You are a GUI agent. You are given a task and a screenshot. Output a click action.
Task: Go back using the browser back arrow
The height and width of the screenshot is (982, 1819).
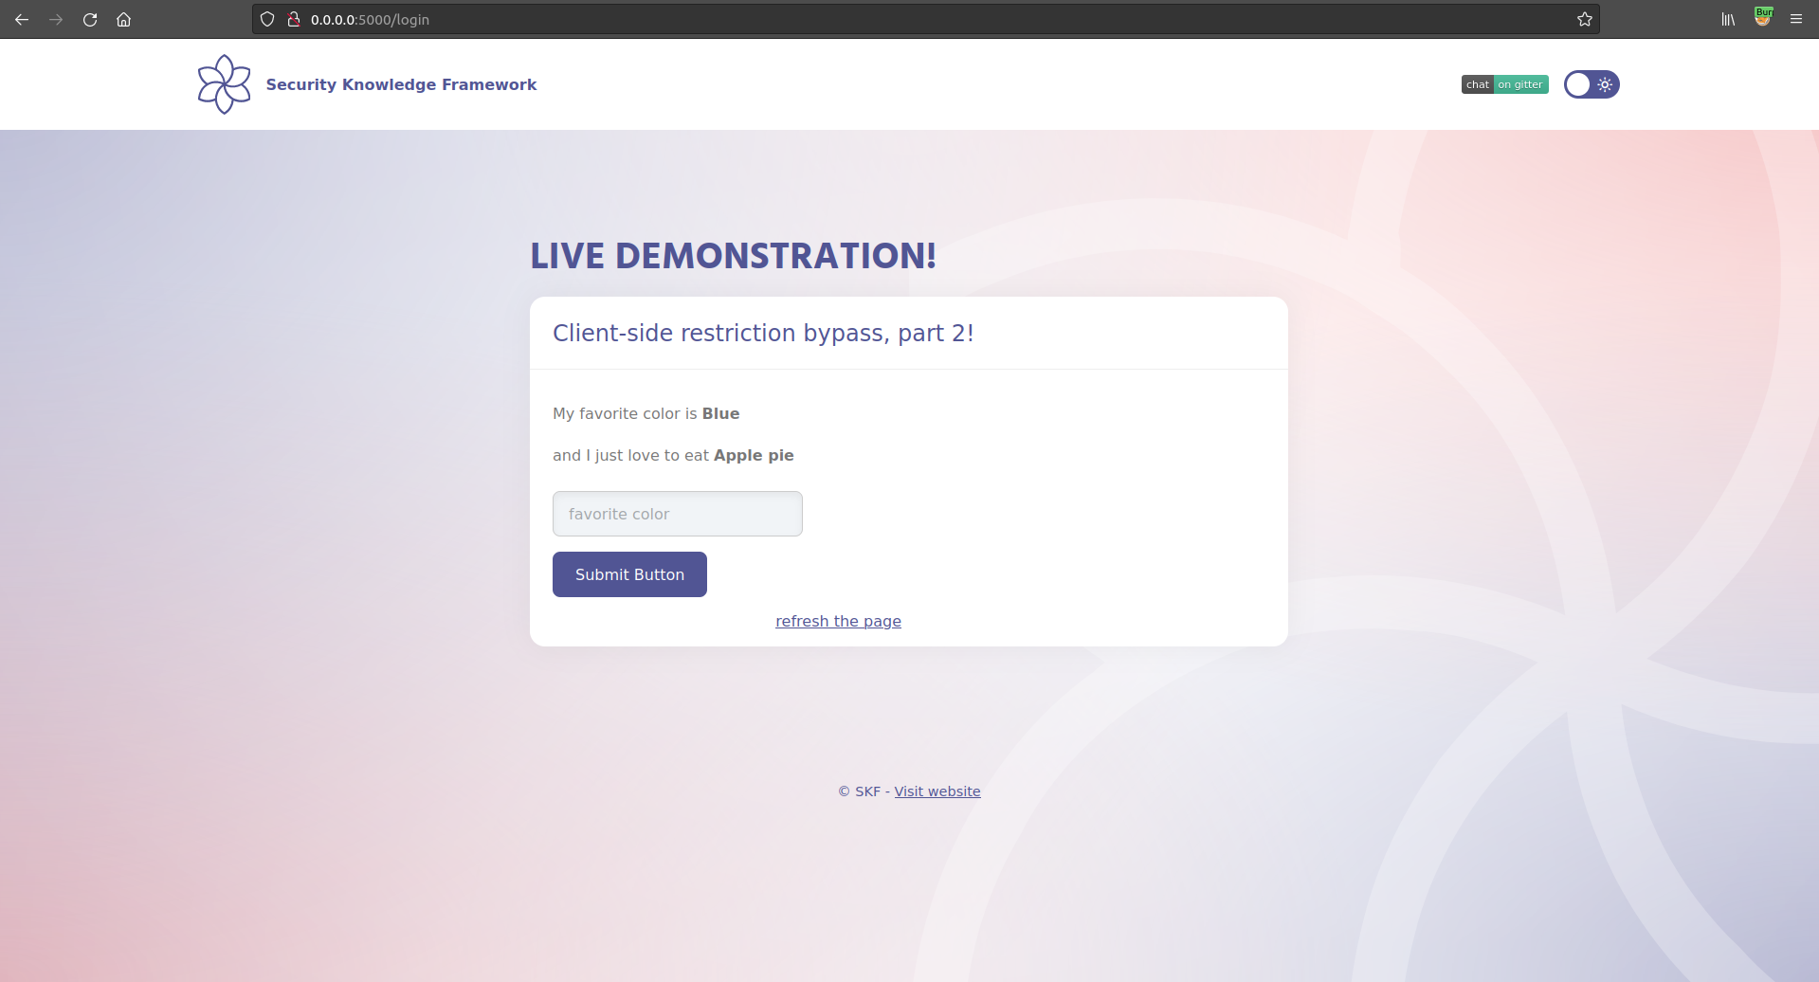(22, 19)
